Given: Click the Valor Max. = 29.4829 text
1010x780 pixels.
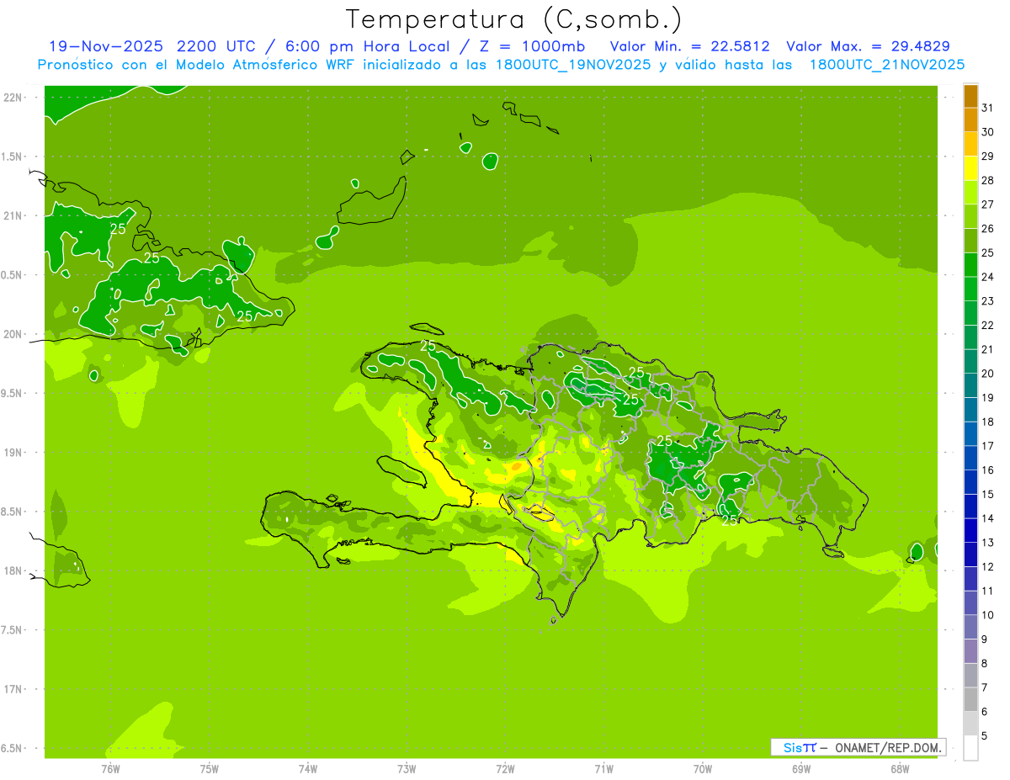Looking at the screenshot, I should click(x=868, y=46).
